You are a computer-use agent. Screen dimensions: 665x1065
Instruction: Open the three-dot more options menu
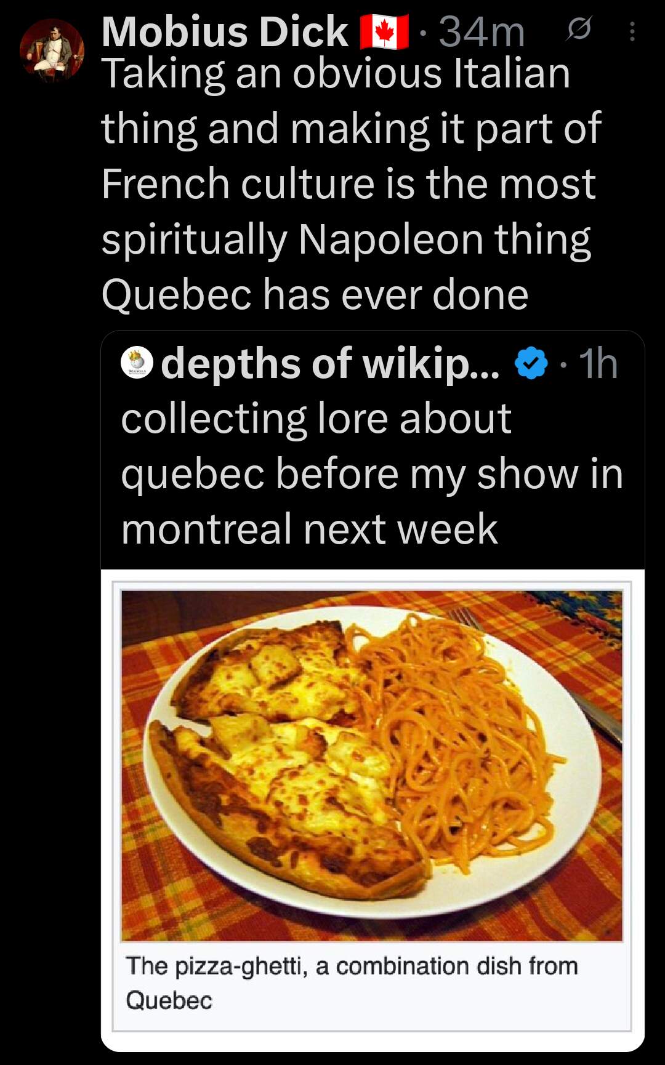(x=632, y=32)
